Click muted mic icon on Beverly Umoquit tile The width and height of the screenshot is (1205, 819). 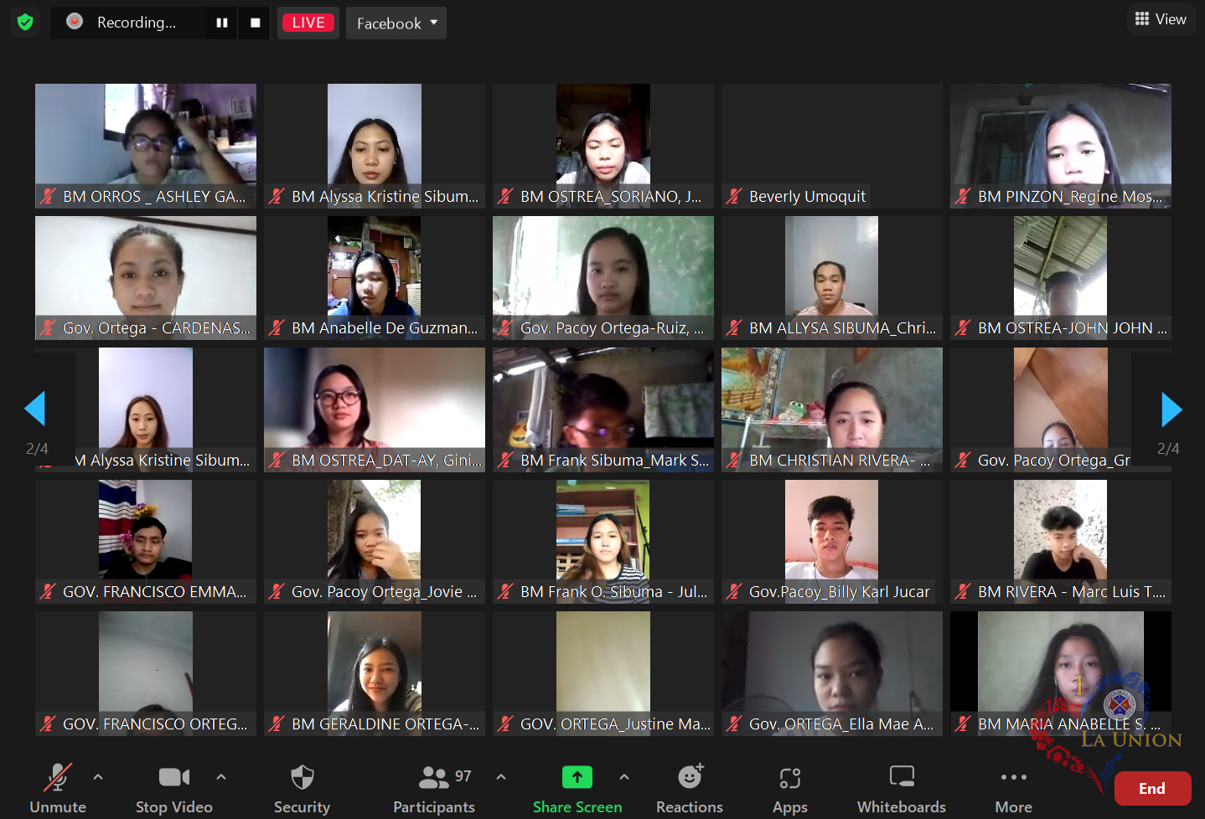pos(734,197)
